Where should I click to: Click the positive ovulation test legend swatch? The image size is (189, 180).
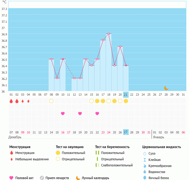[58, 153]
